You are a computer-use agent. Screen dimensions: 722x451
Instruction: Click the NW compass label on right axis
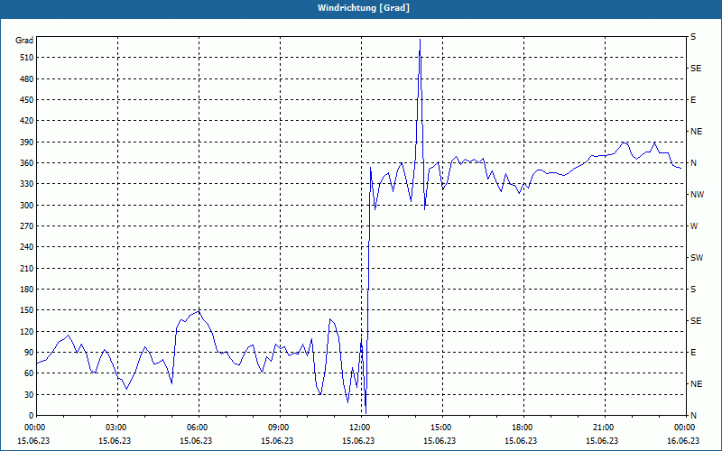697,195
